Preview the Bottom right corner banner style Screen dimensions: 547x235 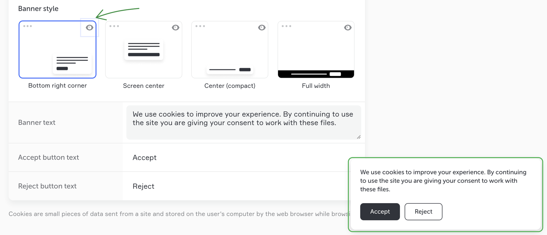tap(89, 28)
